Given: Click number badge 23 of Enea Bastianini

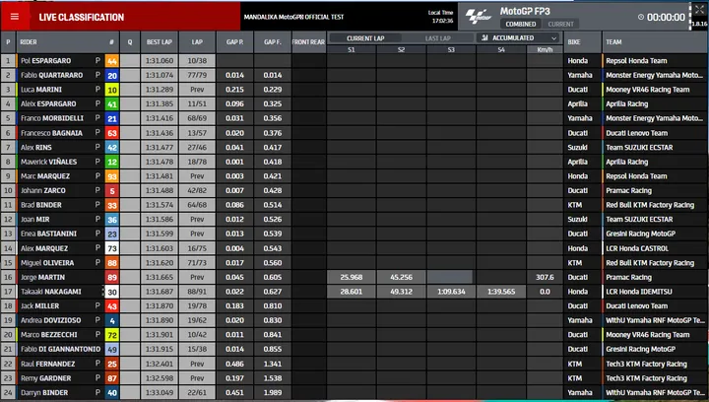Looking at the screenshot, I should point(111,234).
